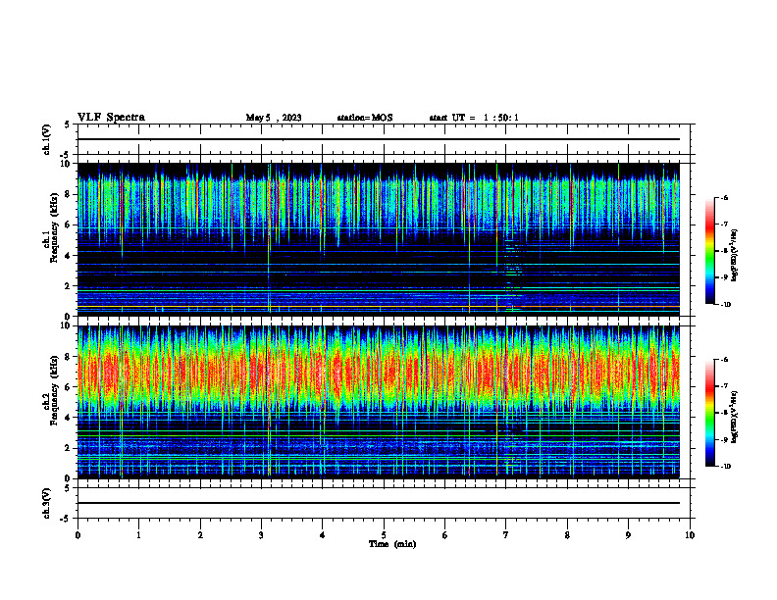This screenshot has height=600, width=777.
Task: Click the "VLF Spectra" plot title
Action: (111, 118)
